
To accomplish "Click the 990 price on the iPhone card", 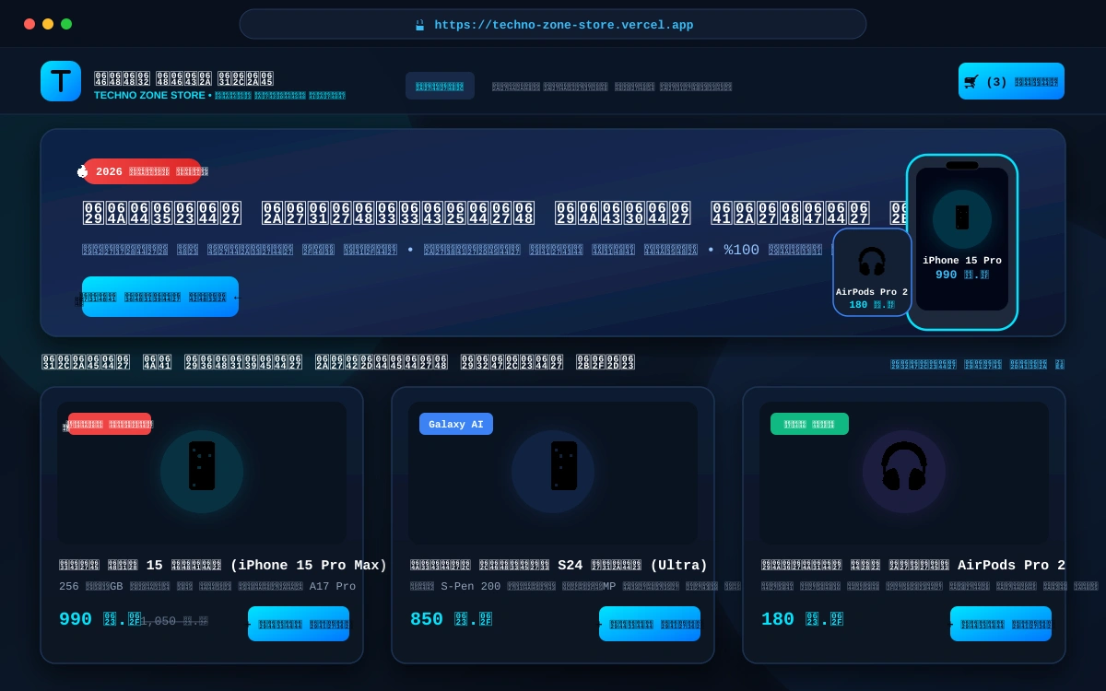I will 100,619.
